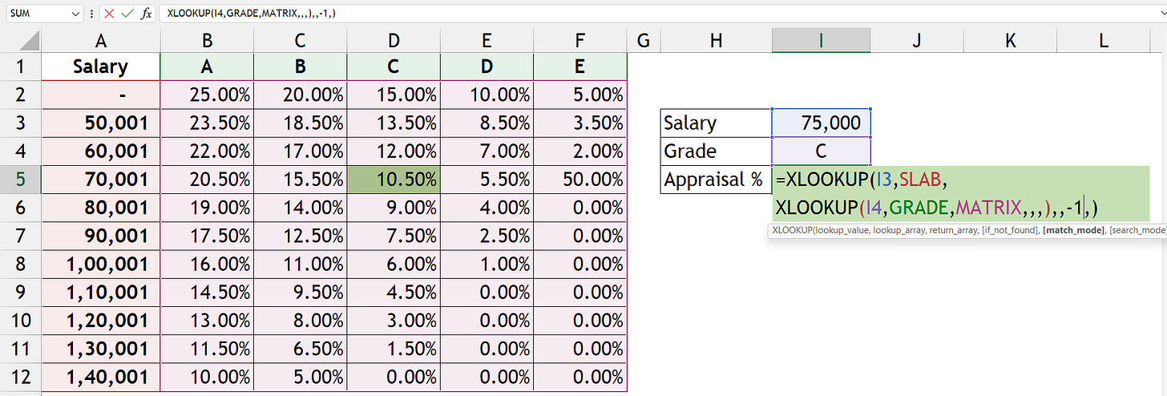Click the Grade value cell showing C
Viewport: 1167px width, 396px height.
point(821,151)
